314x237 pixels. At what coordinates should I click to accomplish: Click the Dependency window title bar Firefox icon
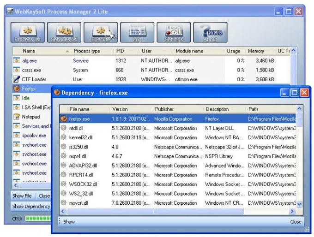[57, 92]
